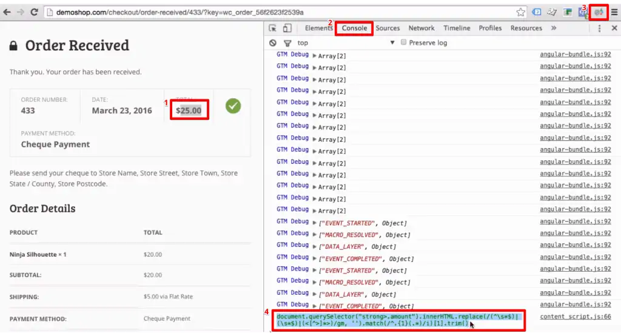
Task: Expand the first "EVENT_COMPLETED" log entry
Action: coord(315,258)
